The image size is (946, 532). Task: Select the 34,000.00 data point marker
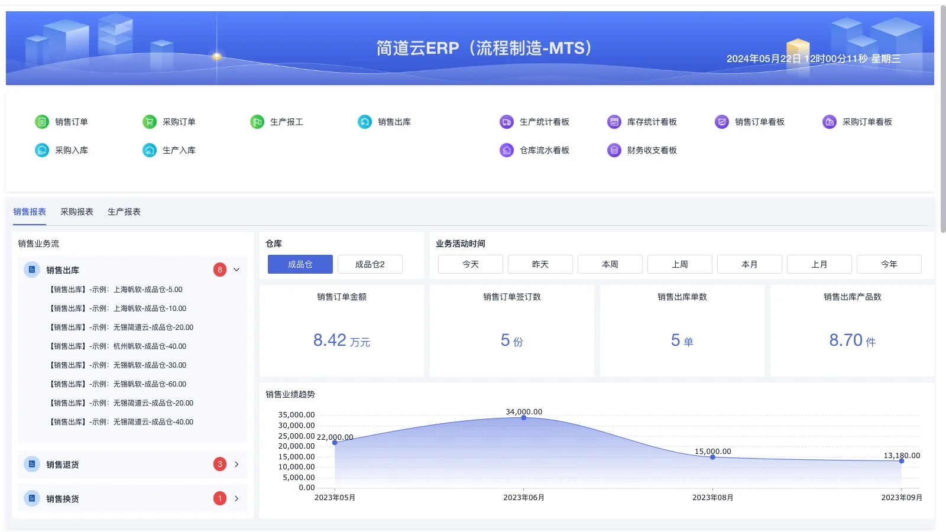[x=523, y=417]
